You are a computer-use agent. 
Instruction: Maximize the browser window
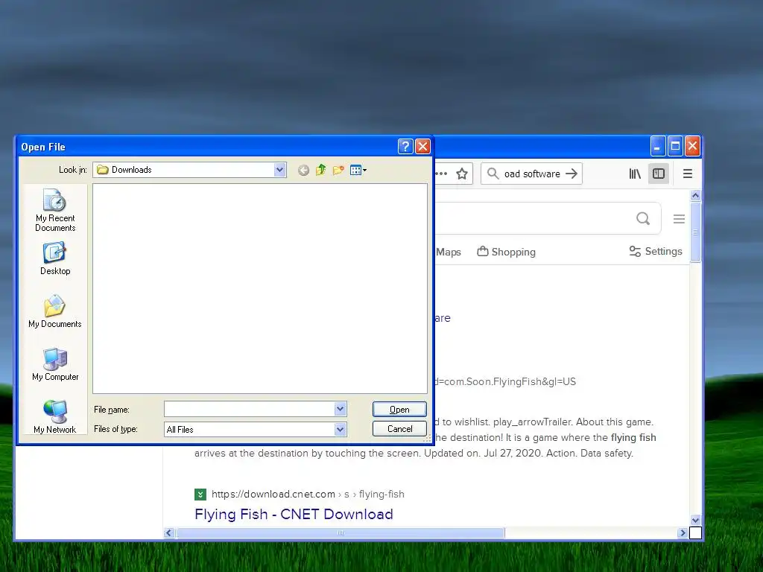[x=675, y=146]
